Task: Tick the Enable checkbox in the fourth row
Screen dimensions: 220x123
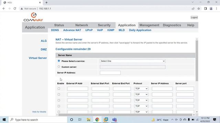Action: tap(59, 106)
